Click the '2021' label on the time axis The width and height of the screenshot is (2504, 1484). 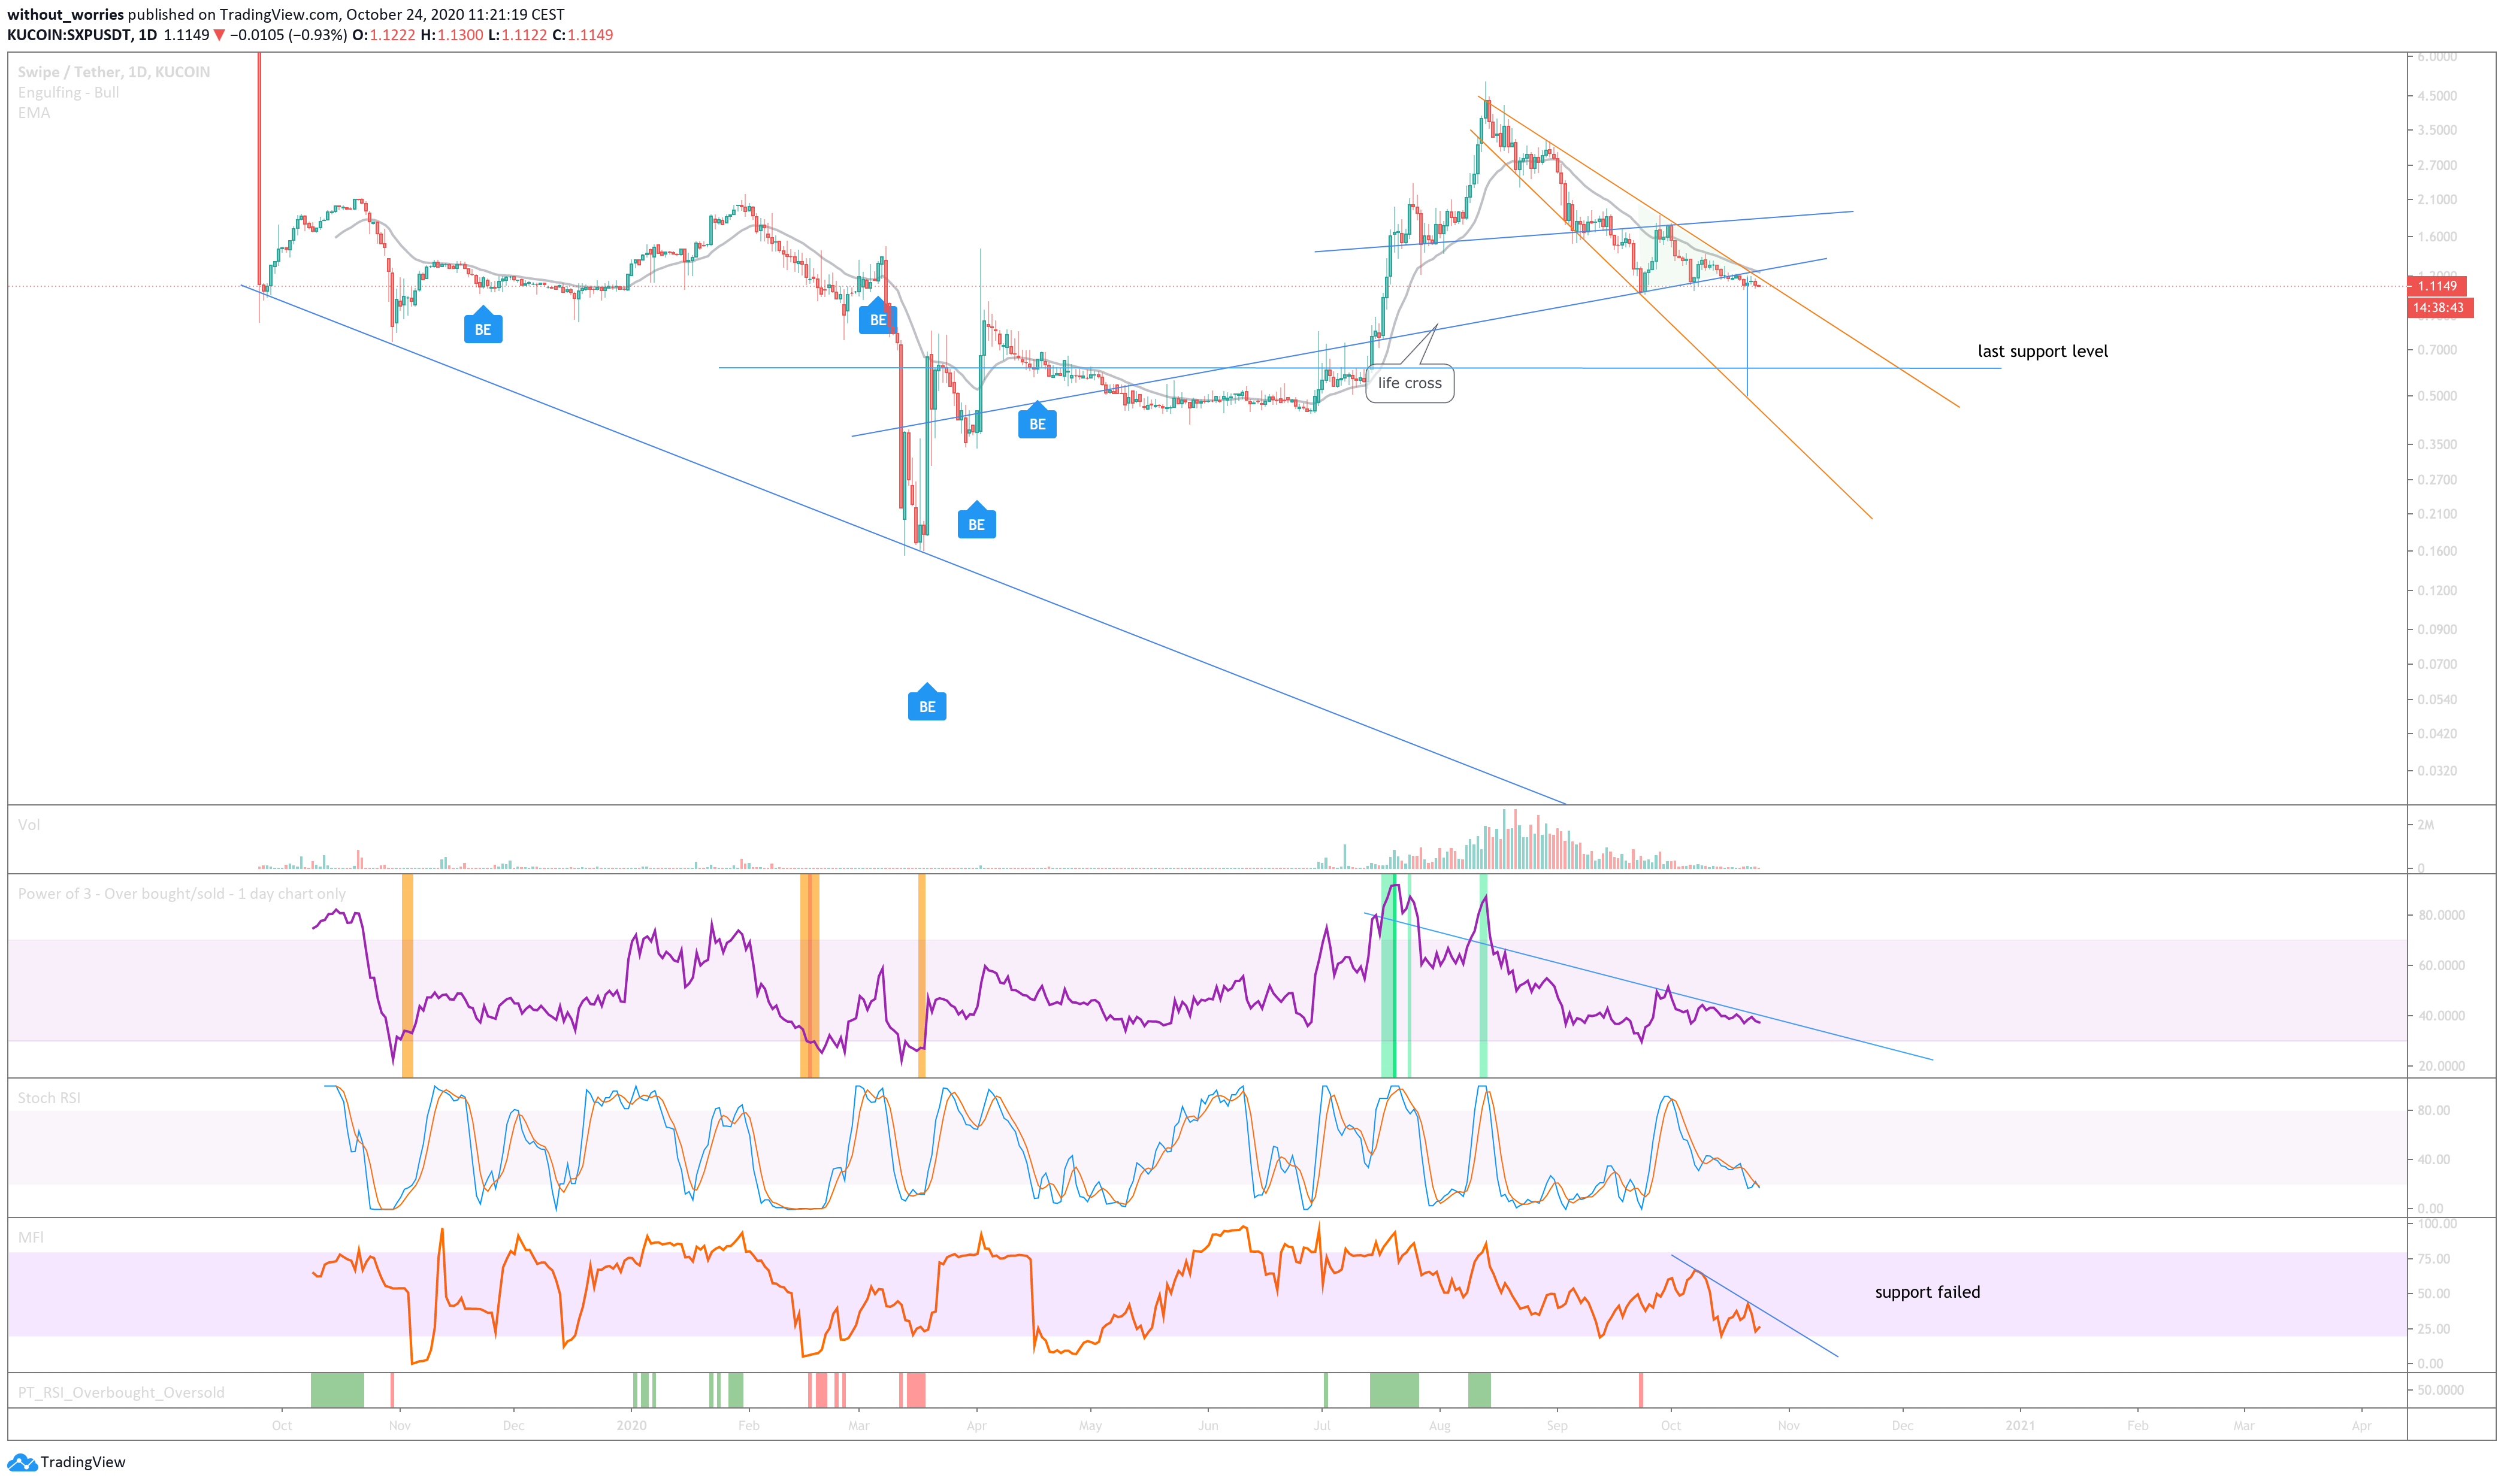tap(2020, 1425)
